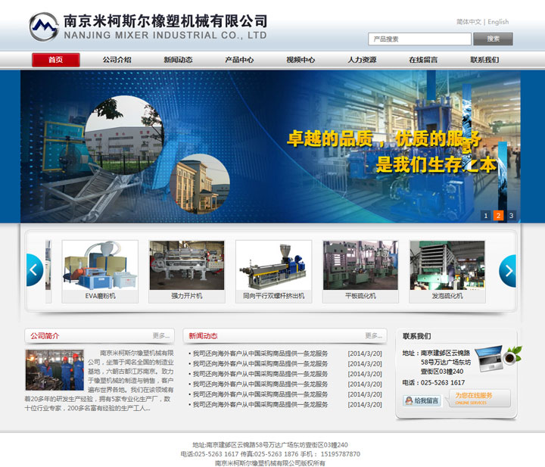The image size is (545, 467).
Task: Open the 首页 home tab
Action: (x=55, y=60)
